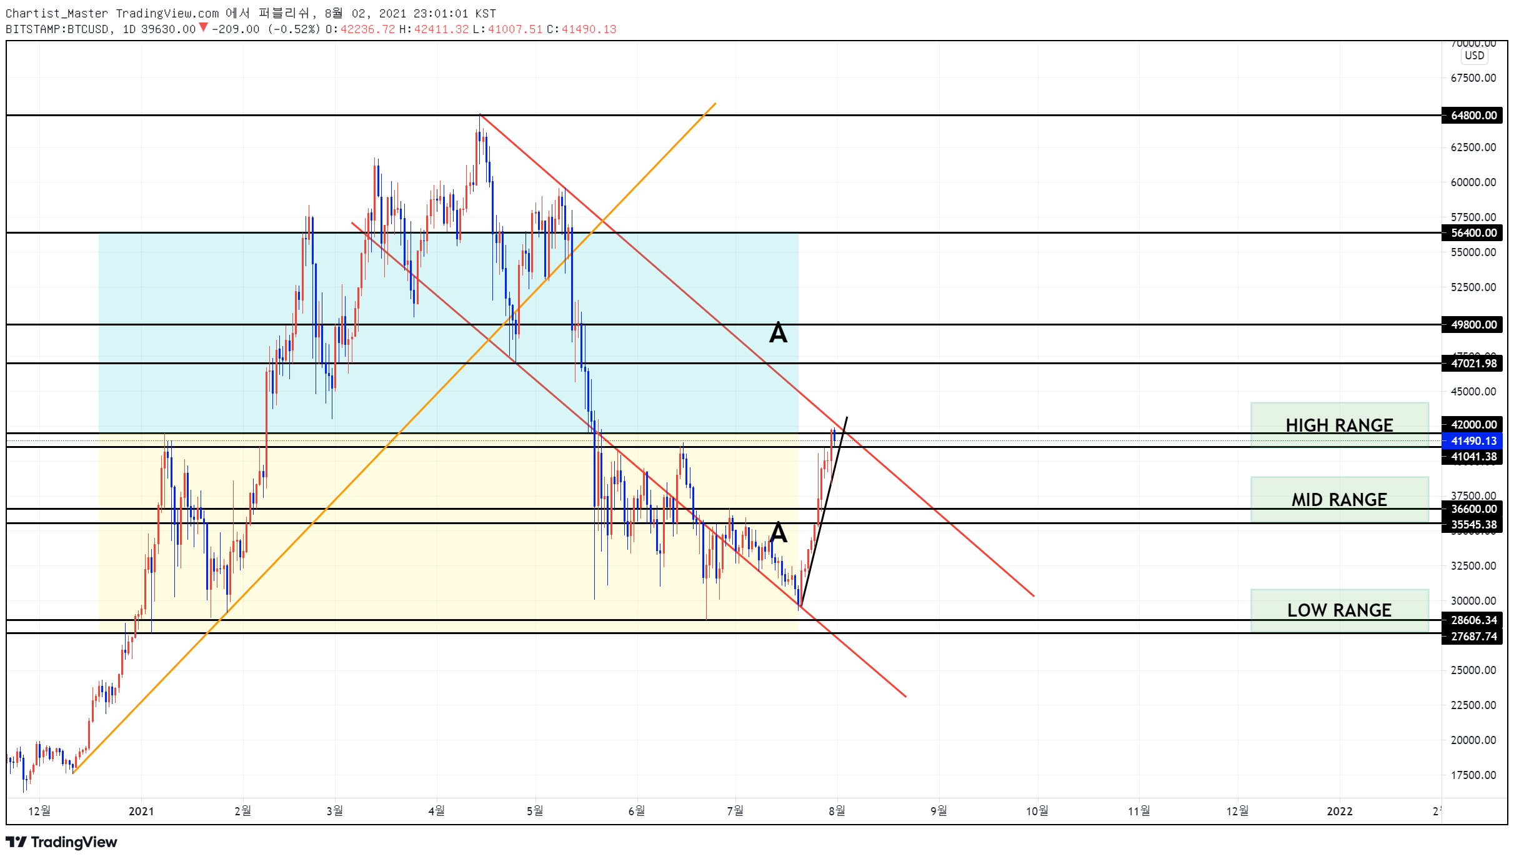Select the MID RANGE box
Screen dimensions: 1514x859
point(1339,499)
